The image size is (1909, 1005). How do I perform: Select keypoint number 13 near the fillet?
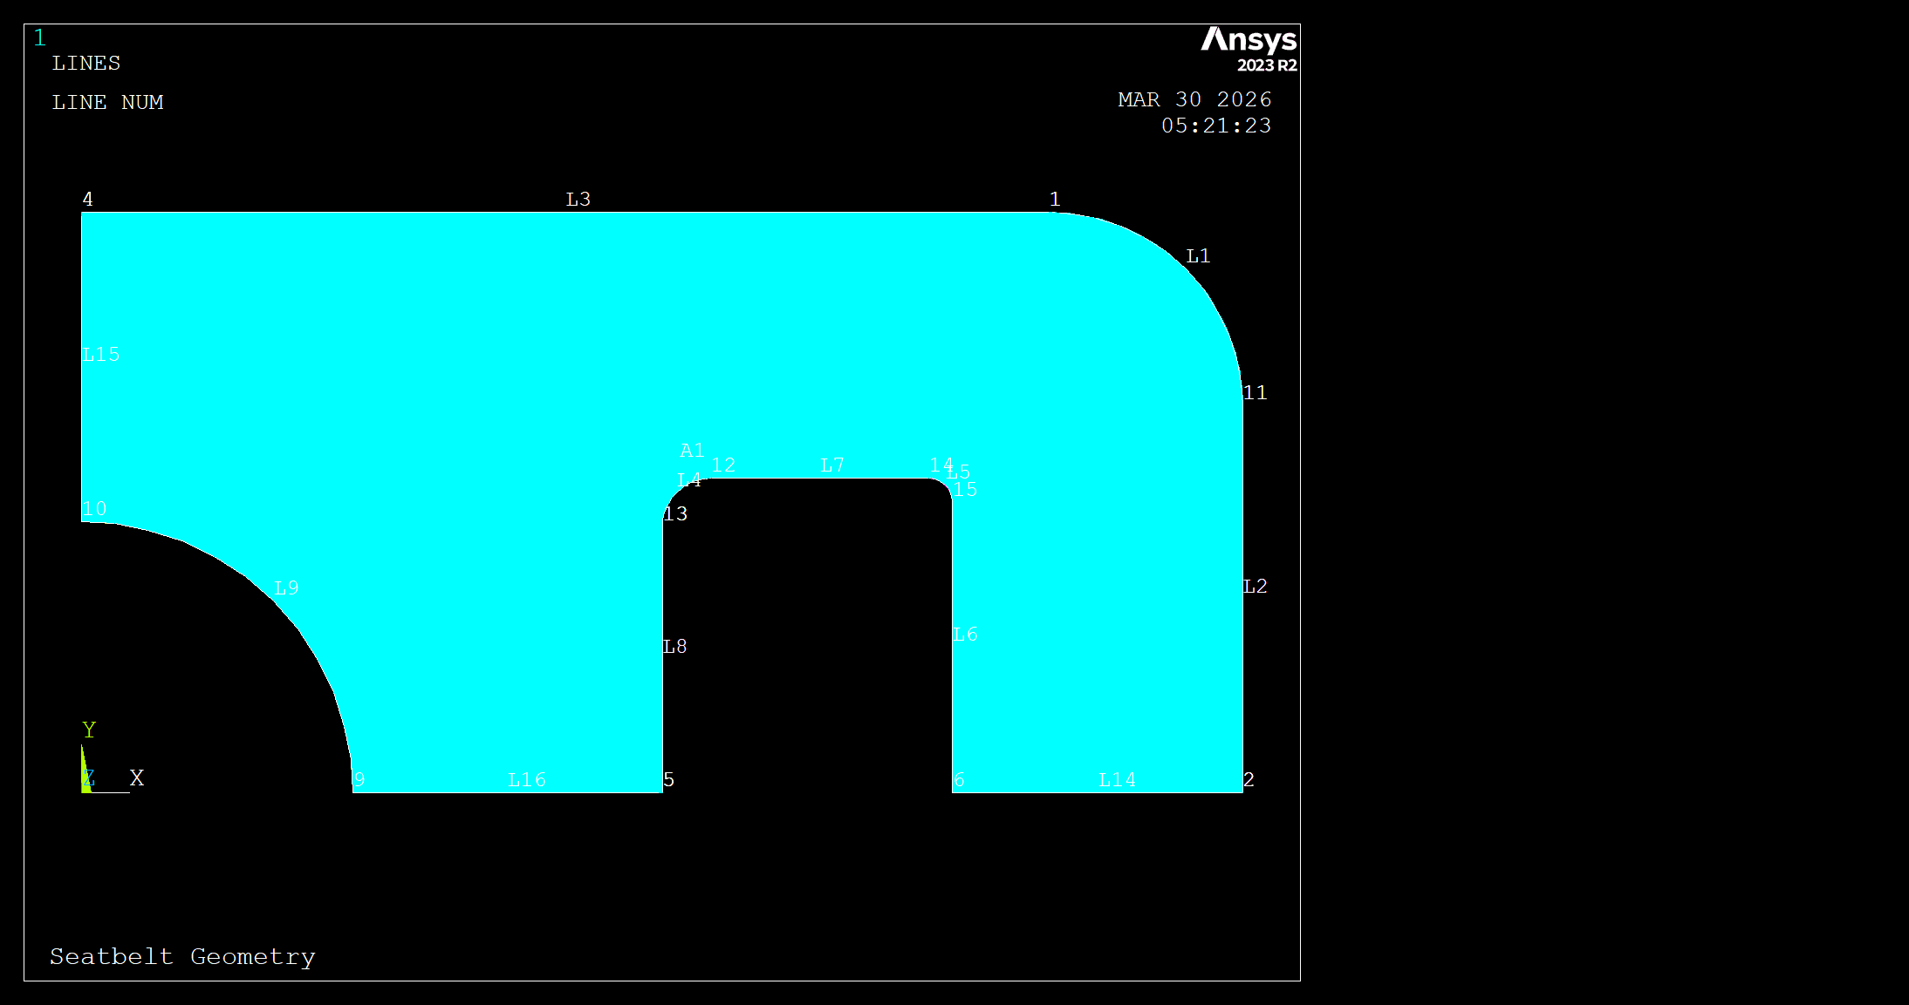[675, 514]
